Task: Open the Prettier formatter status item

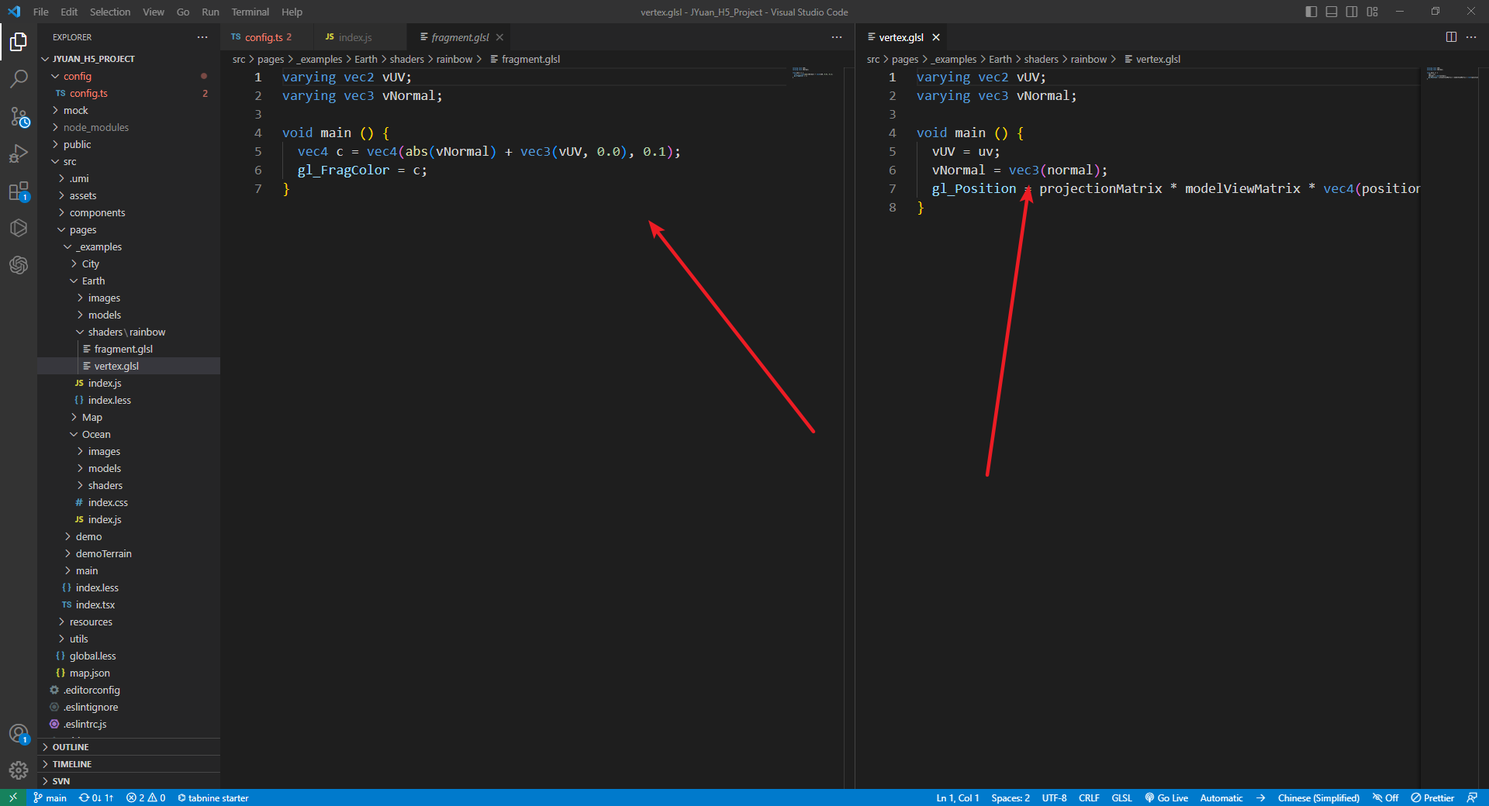Action: tap(1432, 797)
